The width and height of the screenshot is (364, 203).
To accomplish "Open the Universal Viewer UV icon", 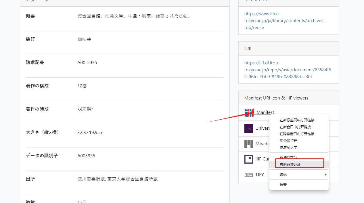I will click(248, 128).
